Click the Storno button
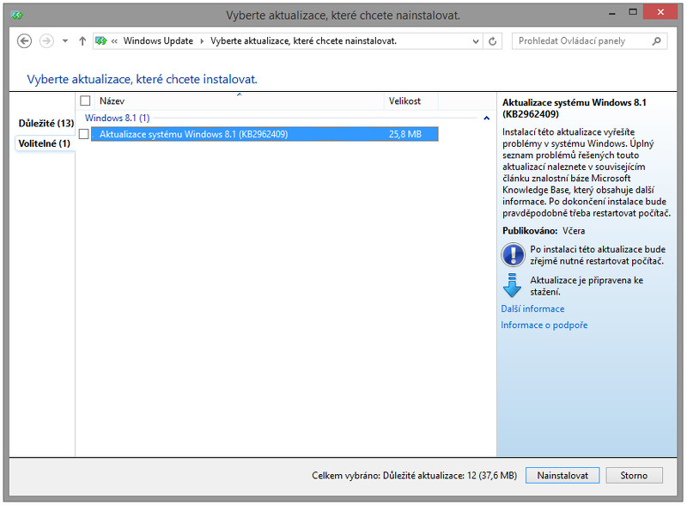This screenshot has width=687, height=505. [634, 475]
